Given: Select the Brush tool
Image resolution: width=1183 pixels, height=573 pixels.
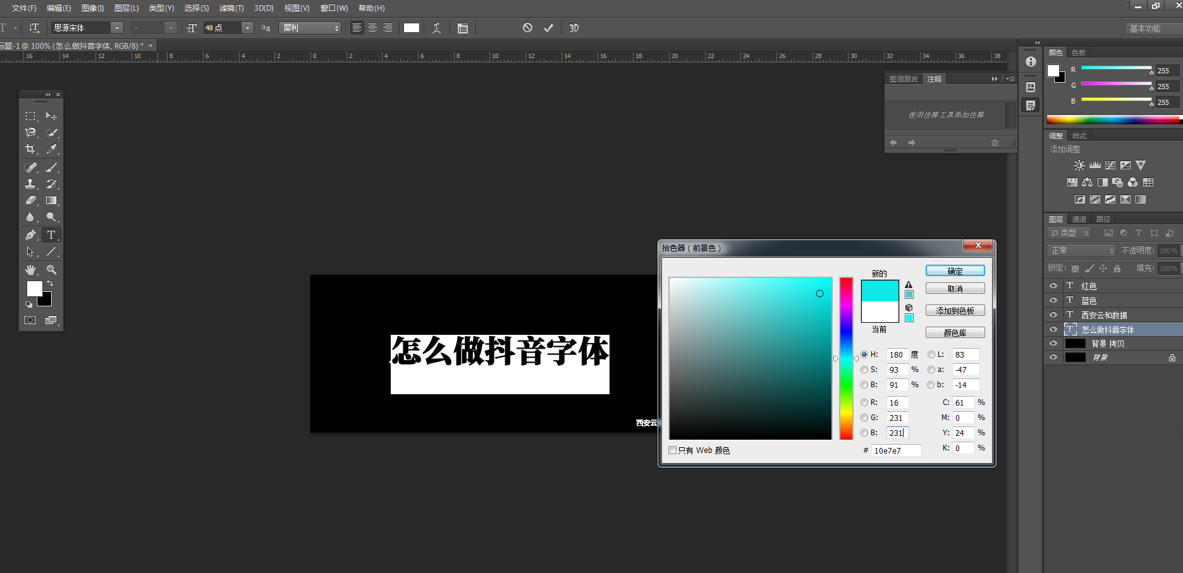Looking at the screenshot, I should [51, 167].
